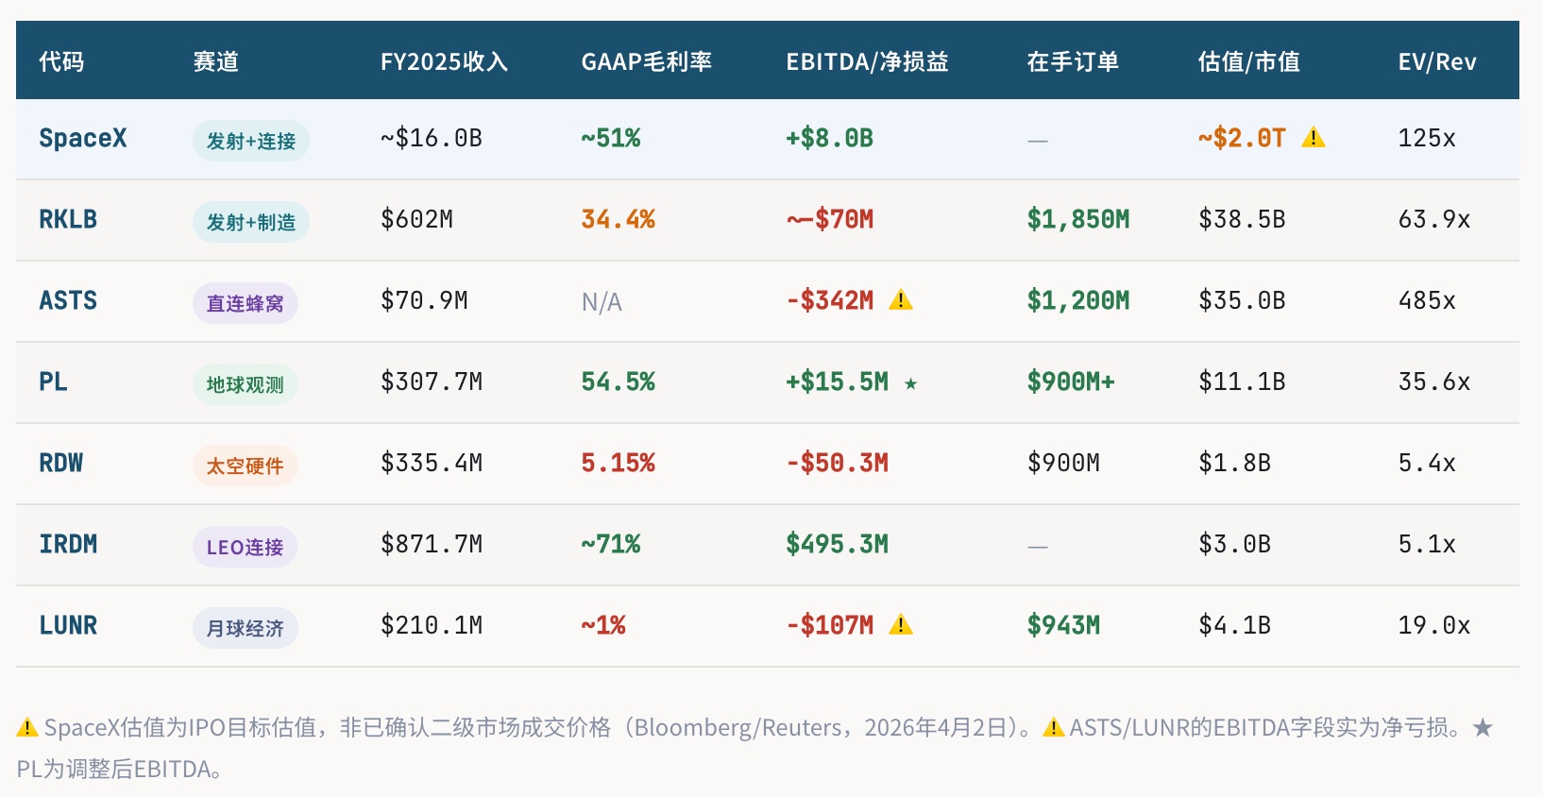This screenshot has height=797, width=1543.
Task: Click the LEO连接 tag for IRDM
Action: pyautogui.click(x=246, y=547)
